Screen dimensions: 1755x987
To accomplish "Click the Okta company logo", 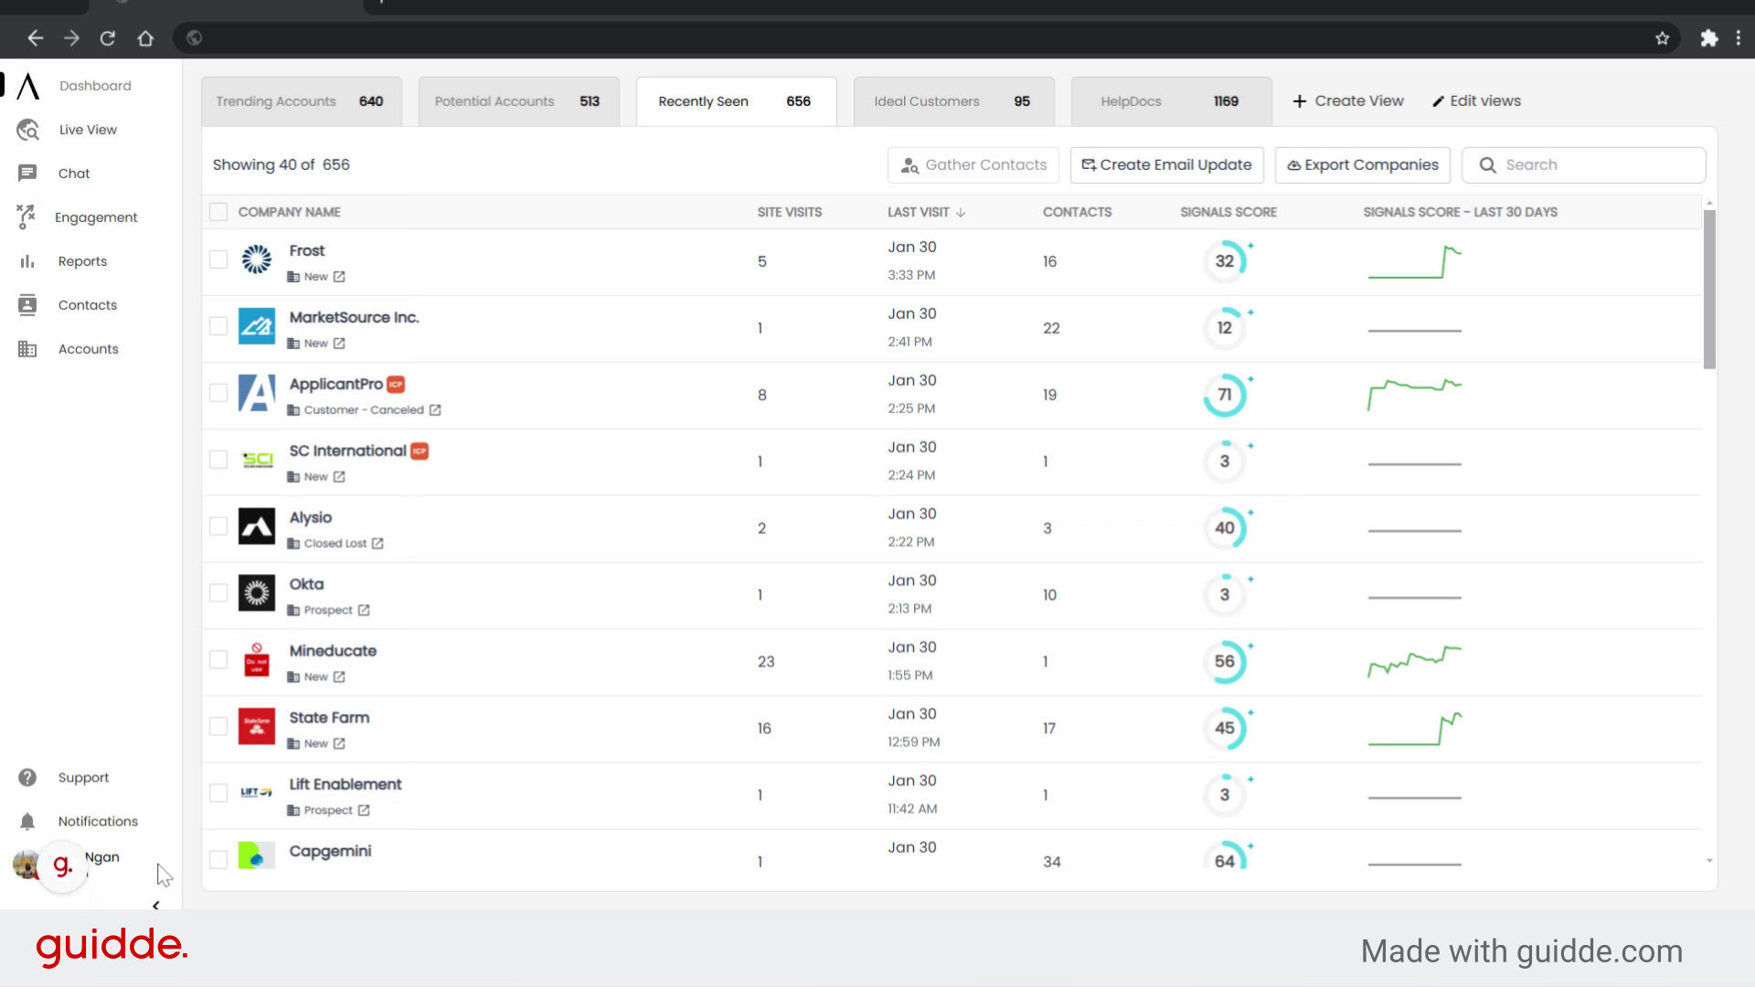I will click(x=257, y=593).
